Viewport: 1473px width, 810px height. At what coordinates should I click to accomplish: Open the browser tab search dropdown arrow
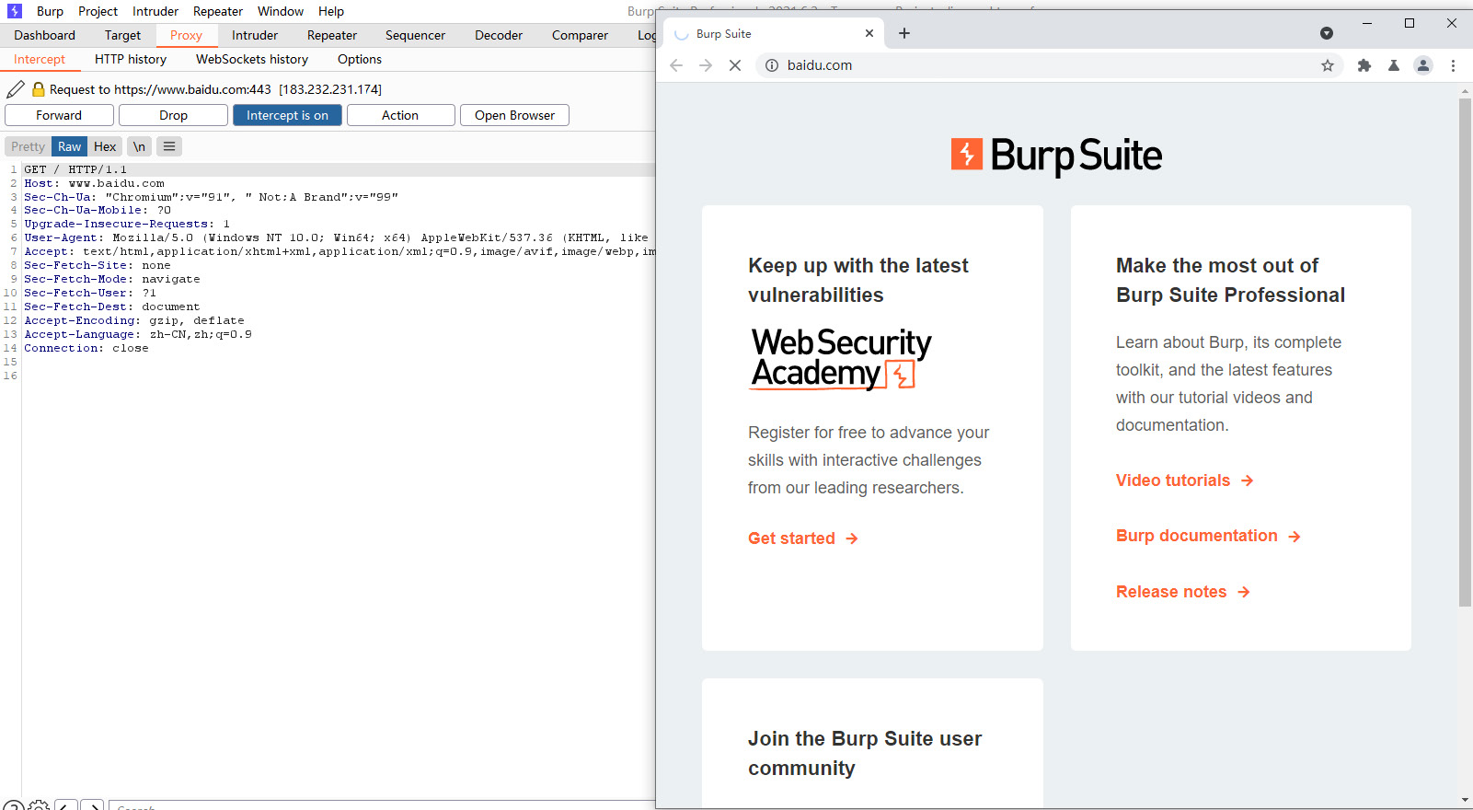1327,33
